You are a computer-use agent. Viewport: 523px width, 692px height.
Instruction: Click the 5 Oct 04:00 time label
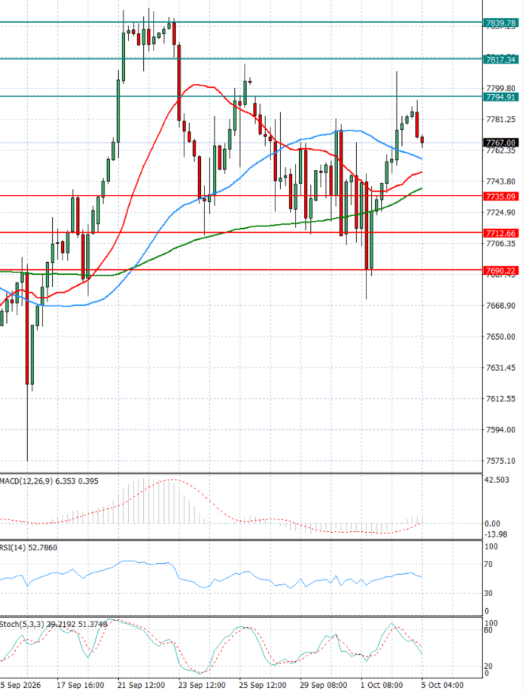[442, 685]
